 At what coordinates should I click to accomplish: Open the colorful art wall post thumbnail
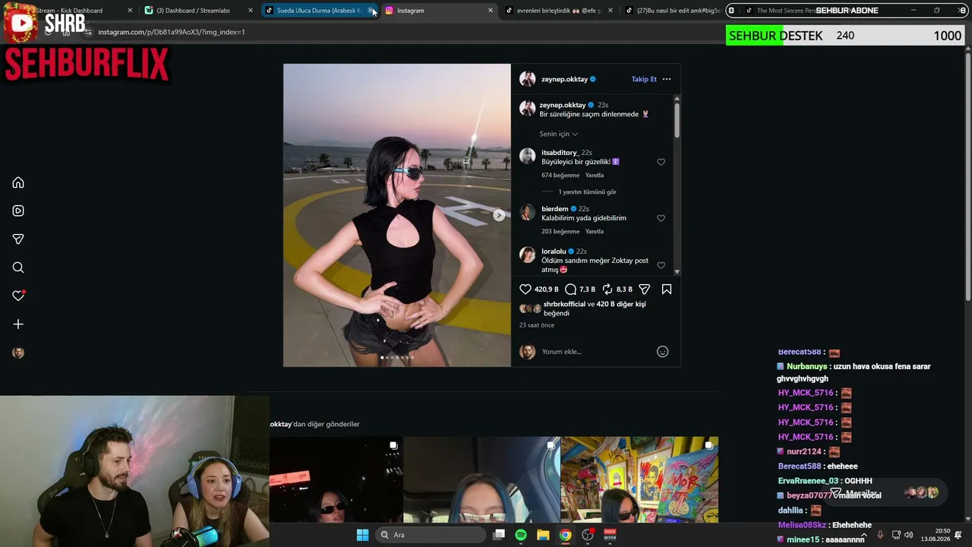coord(639,479)
